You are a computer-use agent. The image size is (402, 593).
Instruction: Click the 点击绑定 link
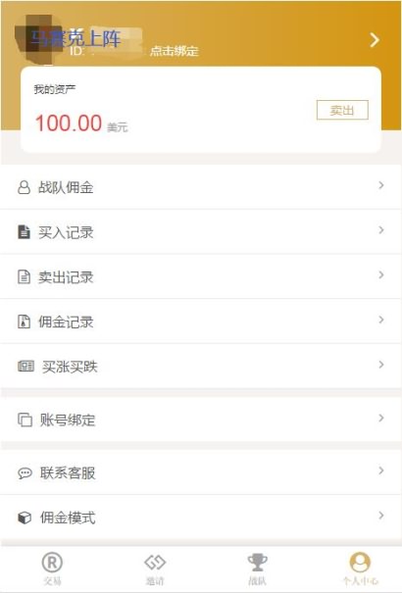[x=175, y=51]
